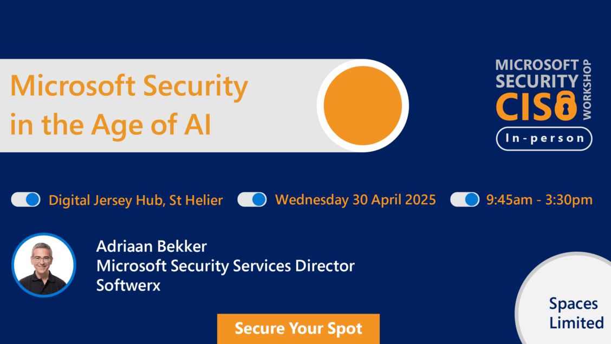Select the 9:45am - 3:30pm time text
Viewport: 611px width, 344px height.
(539, 199)
